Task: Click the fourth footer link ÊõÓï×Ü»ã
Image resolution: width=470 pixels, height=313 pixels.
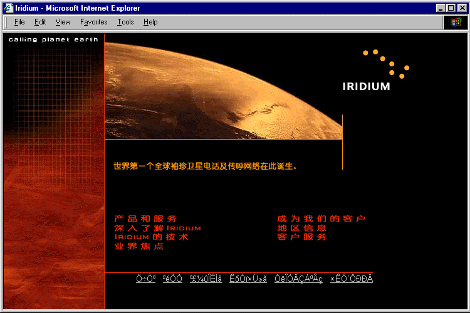Action: coord(248,279)
